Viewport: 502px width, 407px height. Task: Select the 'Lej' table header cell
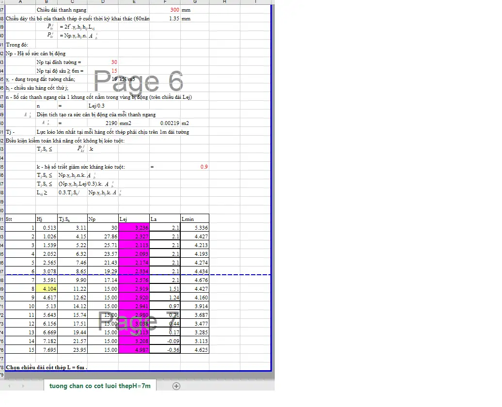click(134, 219)
